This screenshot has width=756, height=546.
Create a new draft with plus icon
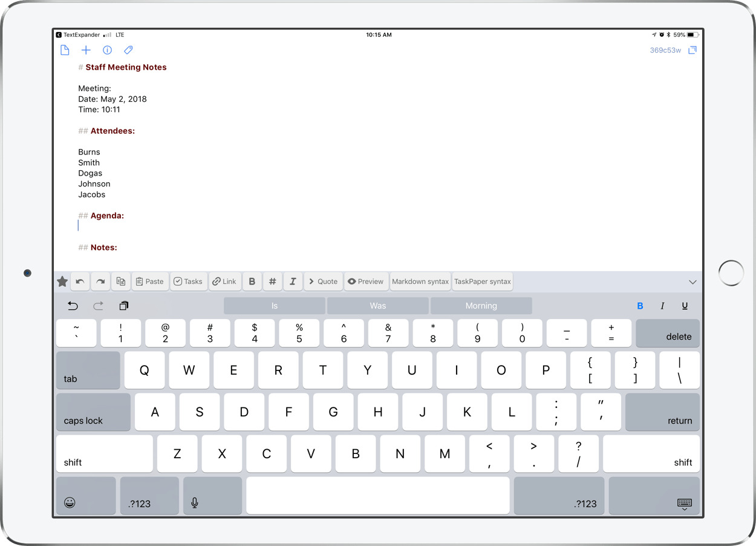coord(86,50)
